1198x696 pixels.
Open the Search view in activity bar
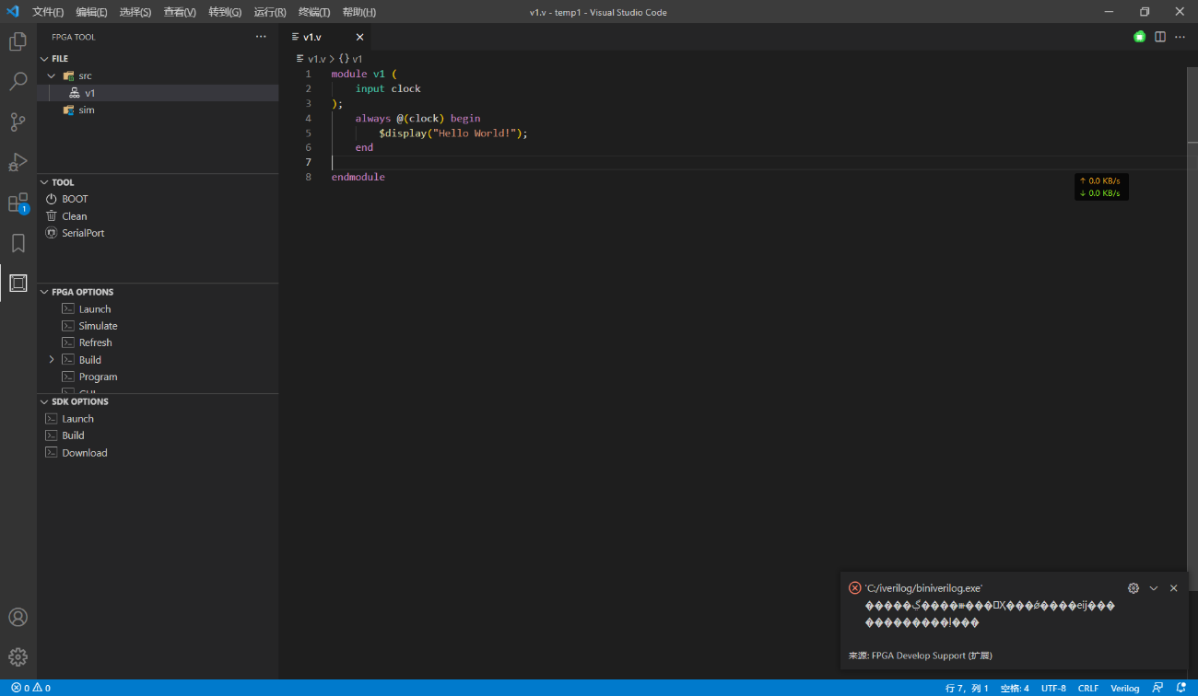click(18, 82)
